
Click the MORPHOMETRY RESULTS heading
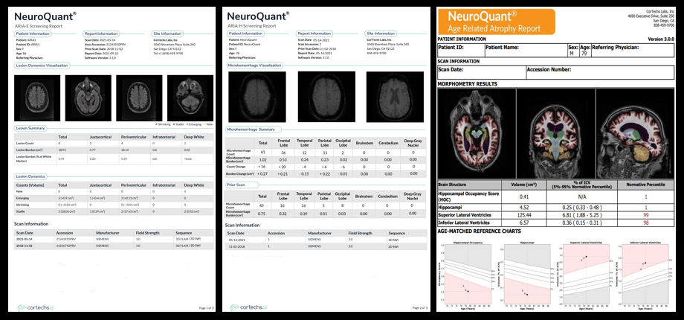coord(467,84)
